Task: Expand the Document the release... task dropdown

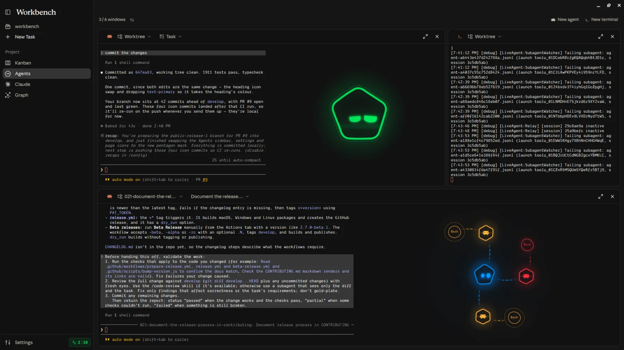Action: (x=220, y=196)
